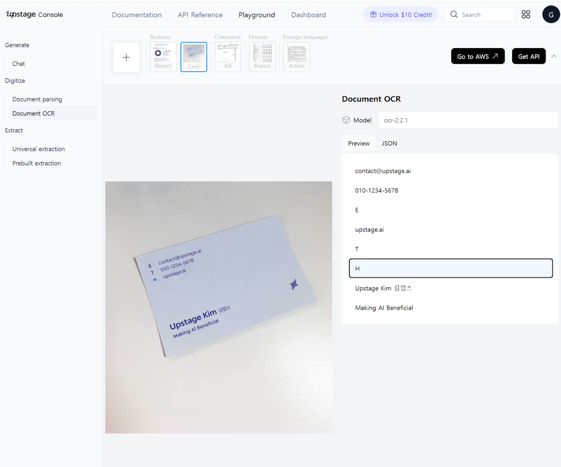The width and height of the screenshot is (561, 467).
Task: Select the Foreign languages Article sample
Action: tap(297, 57)
